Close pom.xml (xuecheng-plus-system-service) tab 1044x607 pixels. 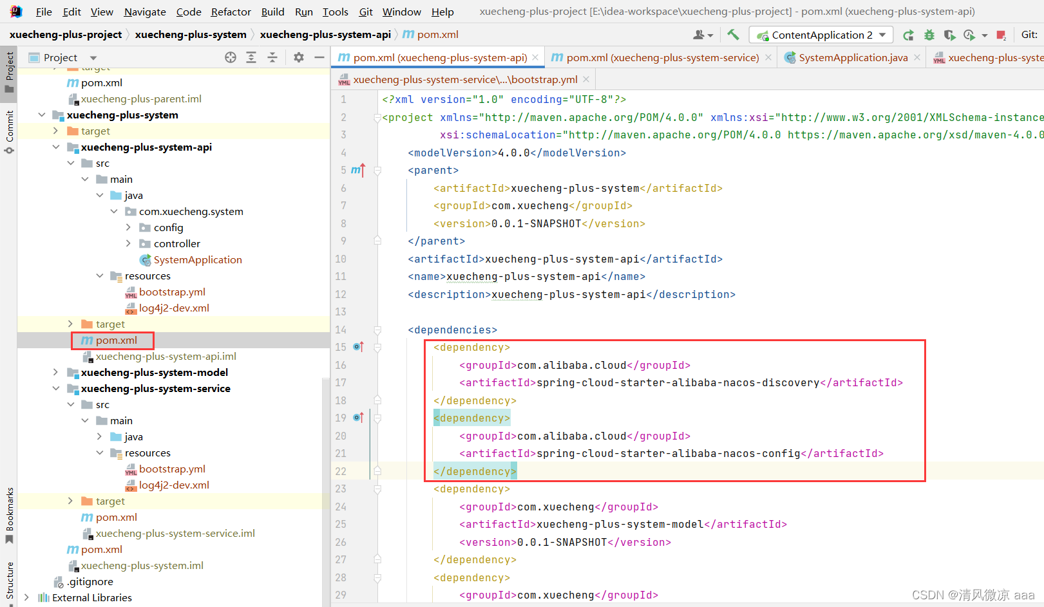[768, 57]
